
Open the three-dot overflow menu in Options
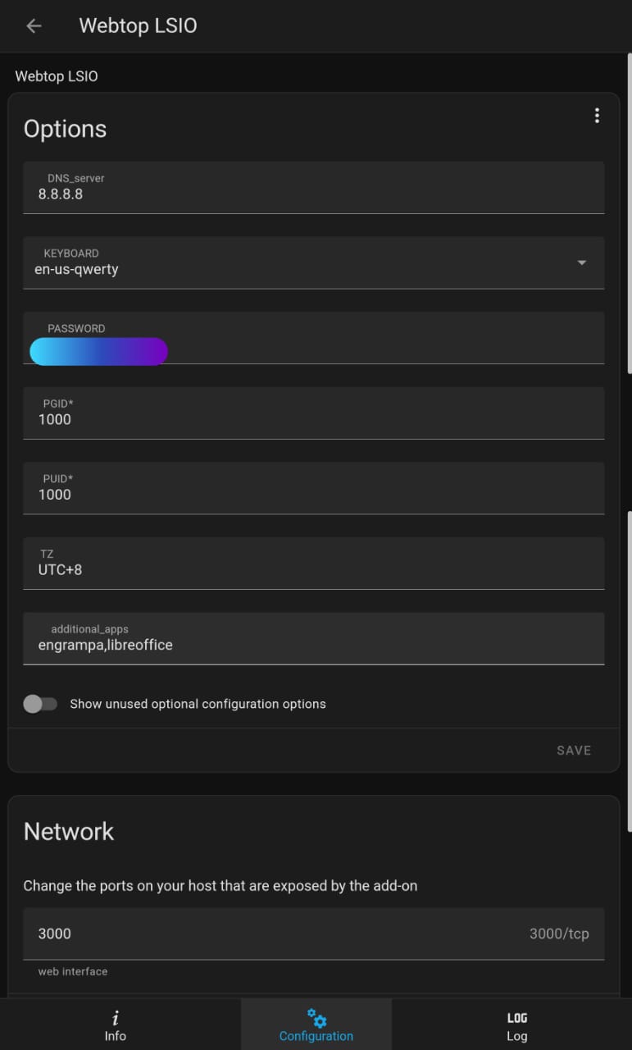(x=597, y=115)
